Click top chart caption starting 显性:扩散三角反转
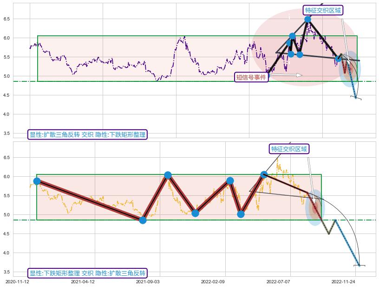 [87, 135]
